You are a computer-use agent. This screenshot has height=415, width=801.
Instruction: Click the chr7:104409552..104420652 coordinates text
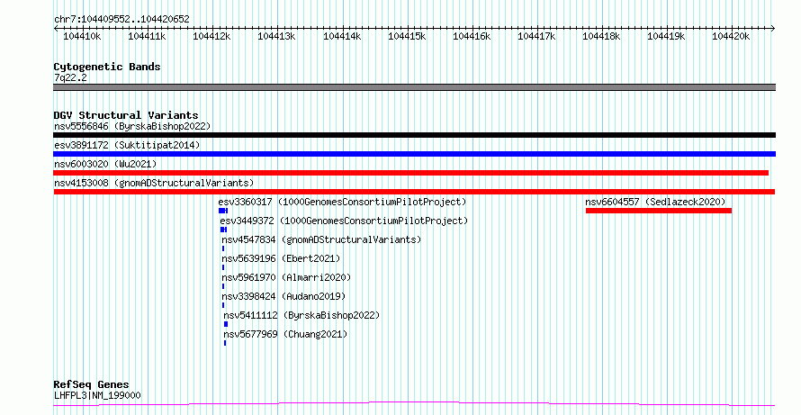pos(121,20)
